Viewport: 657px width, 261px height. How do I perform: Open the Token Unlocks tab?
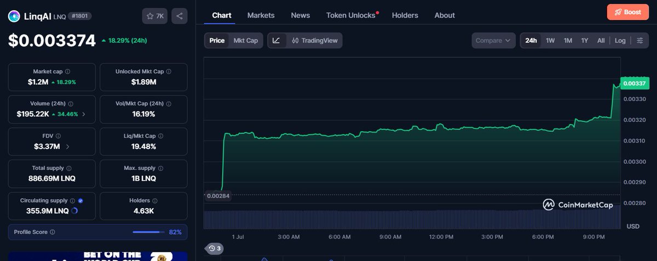point(351,15)
